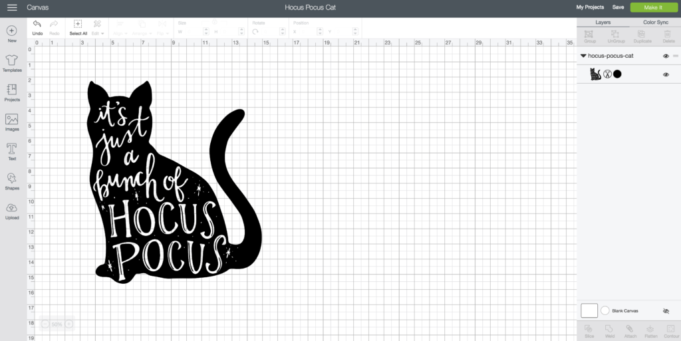Open the Edit dropdown
This screenshot has width=681, height=341.
(x=97, y=28)
